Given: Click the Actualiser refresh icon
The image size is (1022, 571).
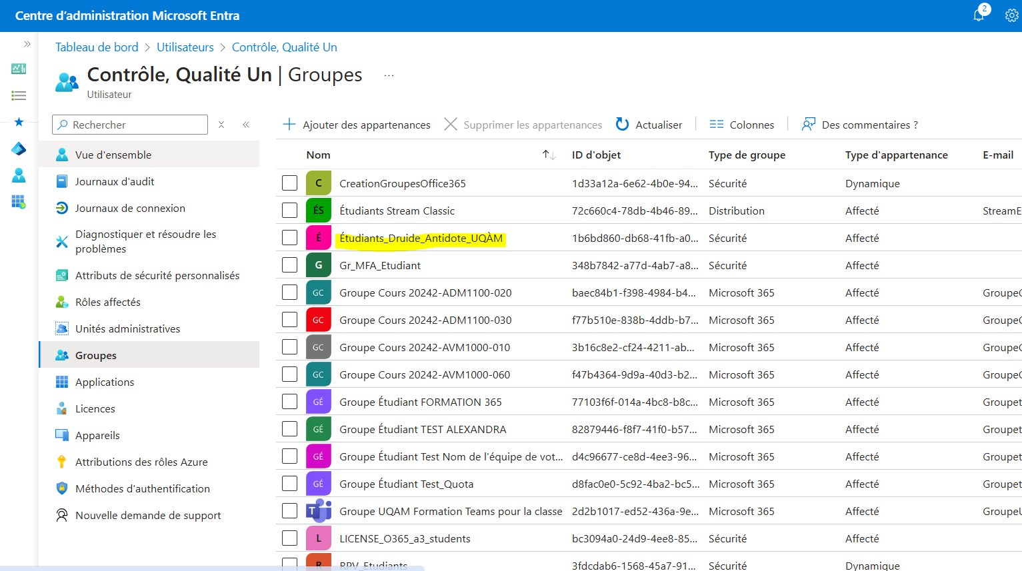Looking at the screenshot, I should point(622,125).
